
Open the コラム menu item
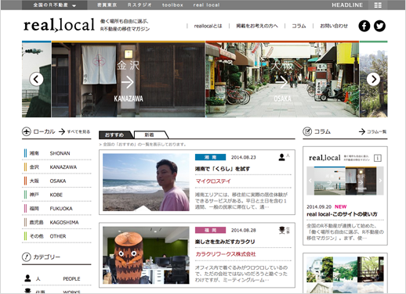click(299, 26)
